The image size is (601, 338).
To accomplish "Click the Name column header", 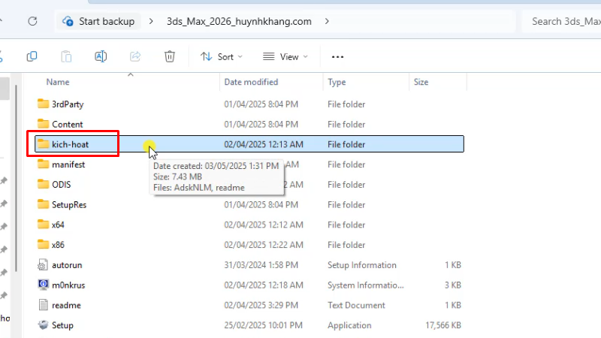I will tap(58, 82).
